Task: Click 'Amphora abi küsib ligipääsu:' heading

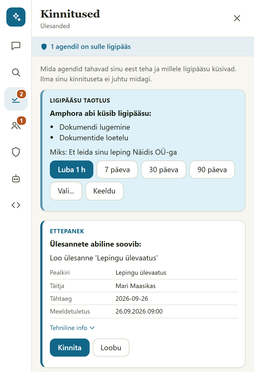Action: point(100,113)
